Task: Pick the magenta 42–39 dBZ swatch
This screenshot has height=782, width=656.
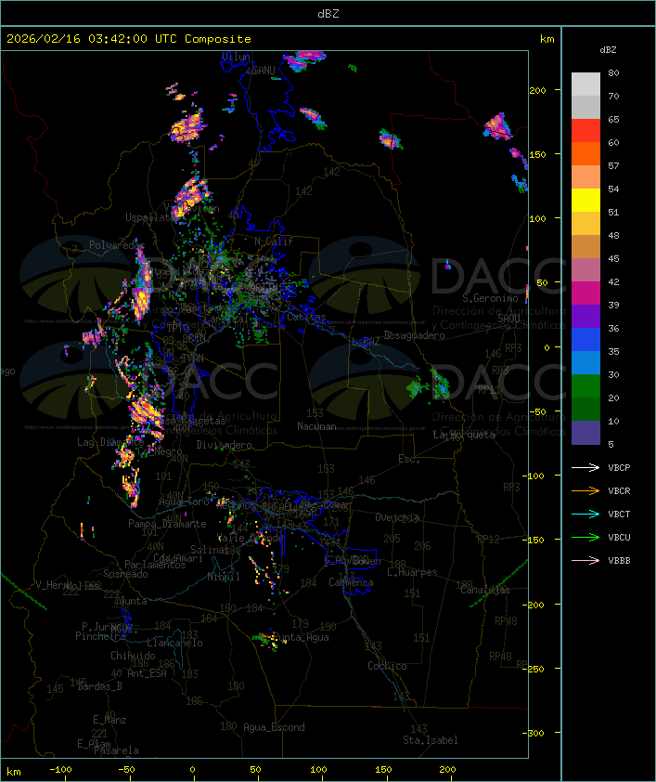Action: click(x=585, y=293)
